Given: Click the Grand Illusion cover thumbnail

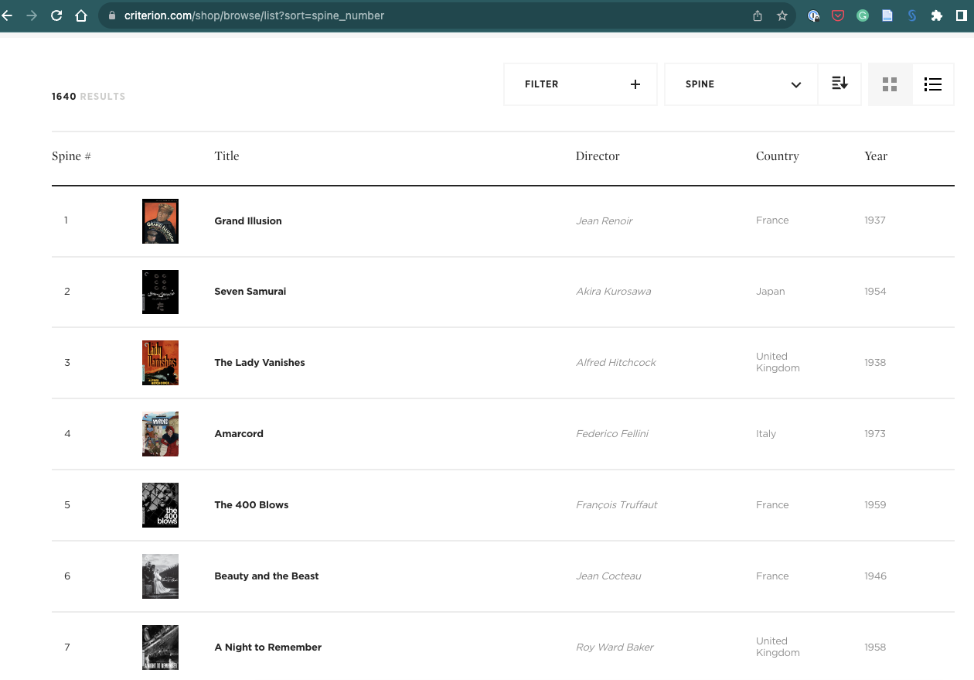Looking at the screenshot, I should pyautogui.click(x=160, y=221).
